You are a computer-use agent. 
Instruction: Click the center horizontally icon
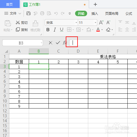point(127,30)
